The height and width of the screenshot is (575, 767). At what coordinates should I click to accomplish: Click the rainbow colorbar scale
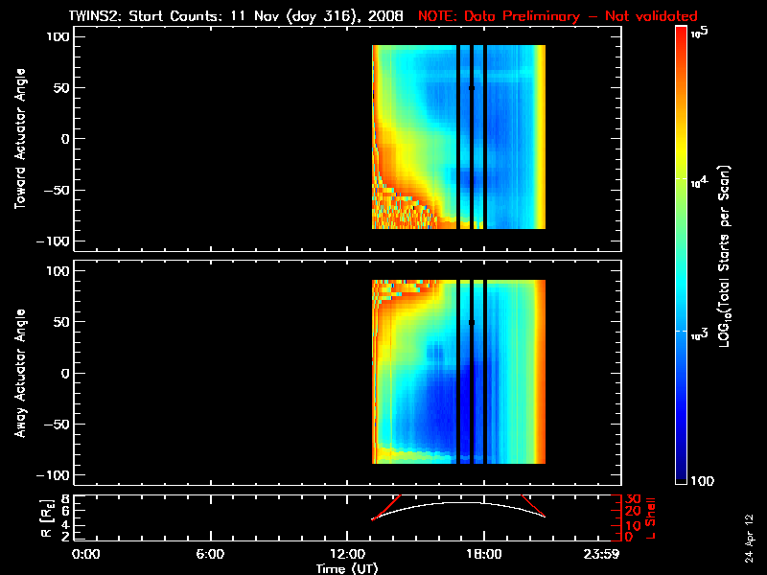682,255
